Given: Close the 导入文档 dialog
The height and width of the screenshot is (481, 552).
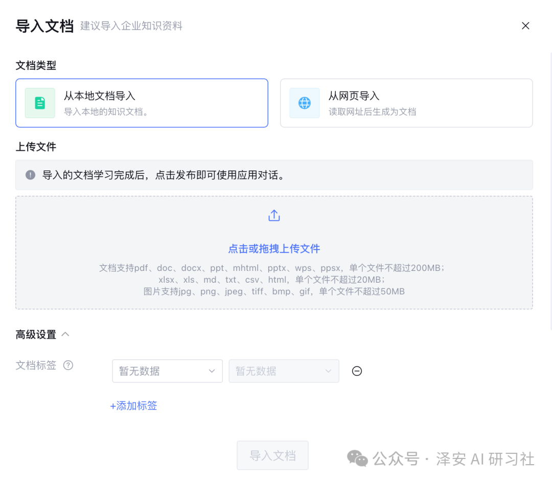Looking at the screenshot, I should (x=525, y=26).
